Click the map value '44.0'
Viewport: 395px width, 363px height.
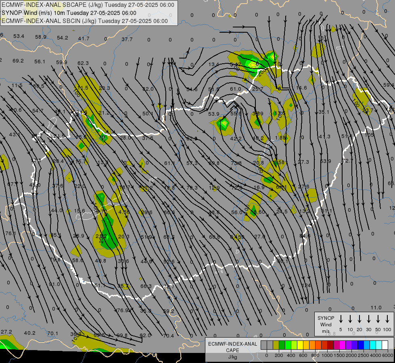click(x=56, y=210)
